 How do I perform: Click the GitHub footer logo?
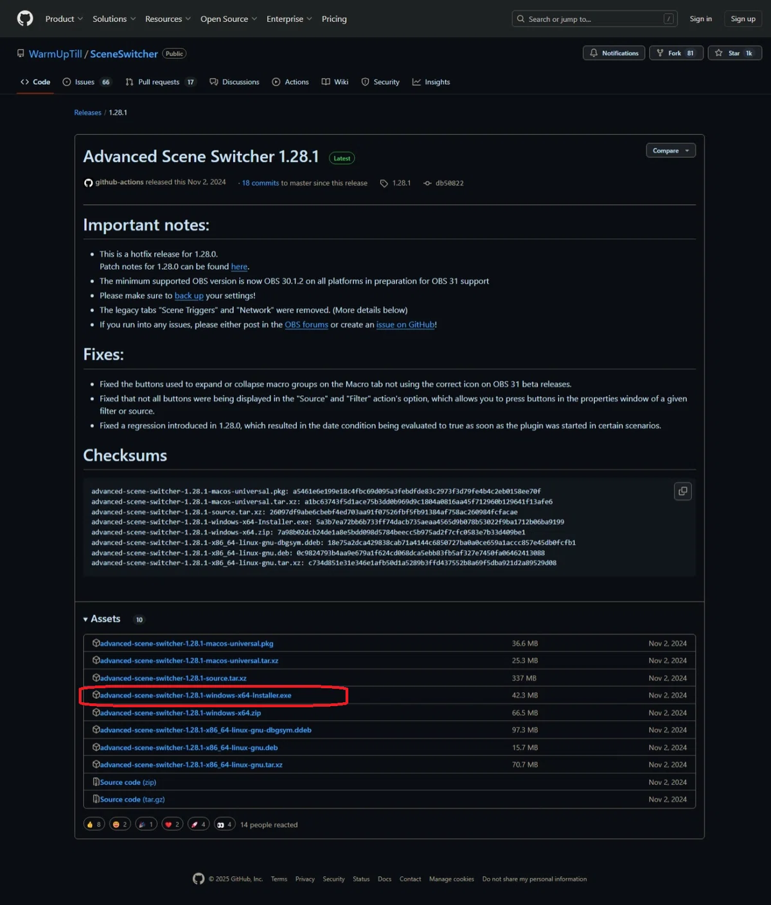pos(199,879)
